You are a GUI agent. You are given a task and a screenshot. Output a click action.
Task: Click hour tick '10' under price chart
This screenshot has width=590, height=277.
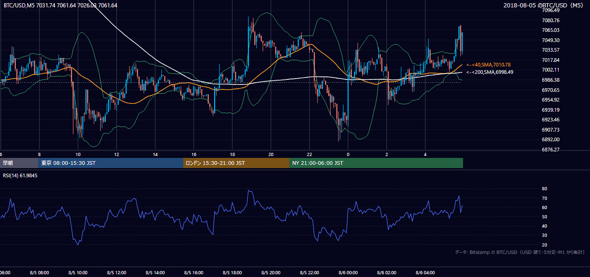click(78, 155)
